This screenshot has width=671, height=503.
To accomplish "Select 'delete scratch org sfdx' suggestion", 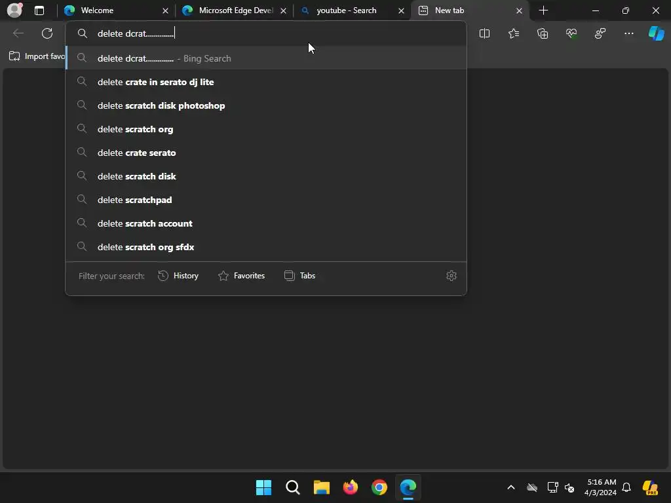I will click(x=266, y=247).
